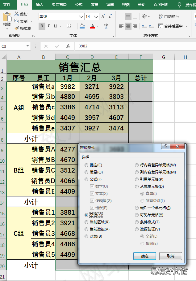Click the Insert Function fx icon
196x281 pixels.
pos(68,46)
